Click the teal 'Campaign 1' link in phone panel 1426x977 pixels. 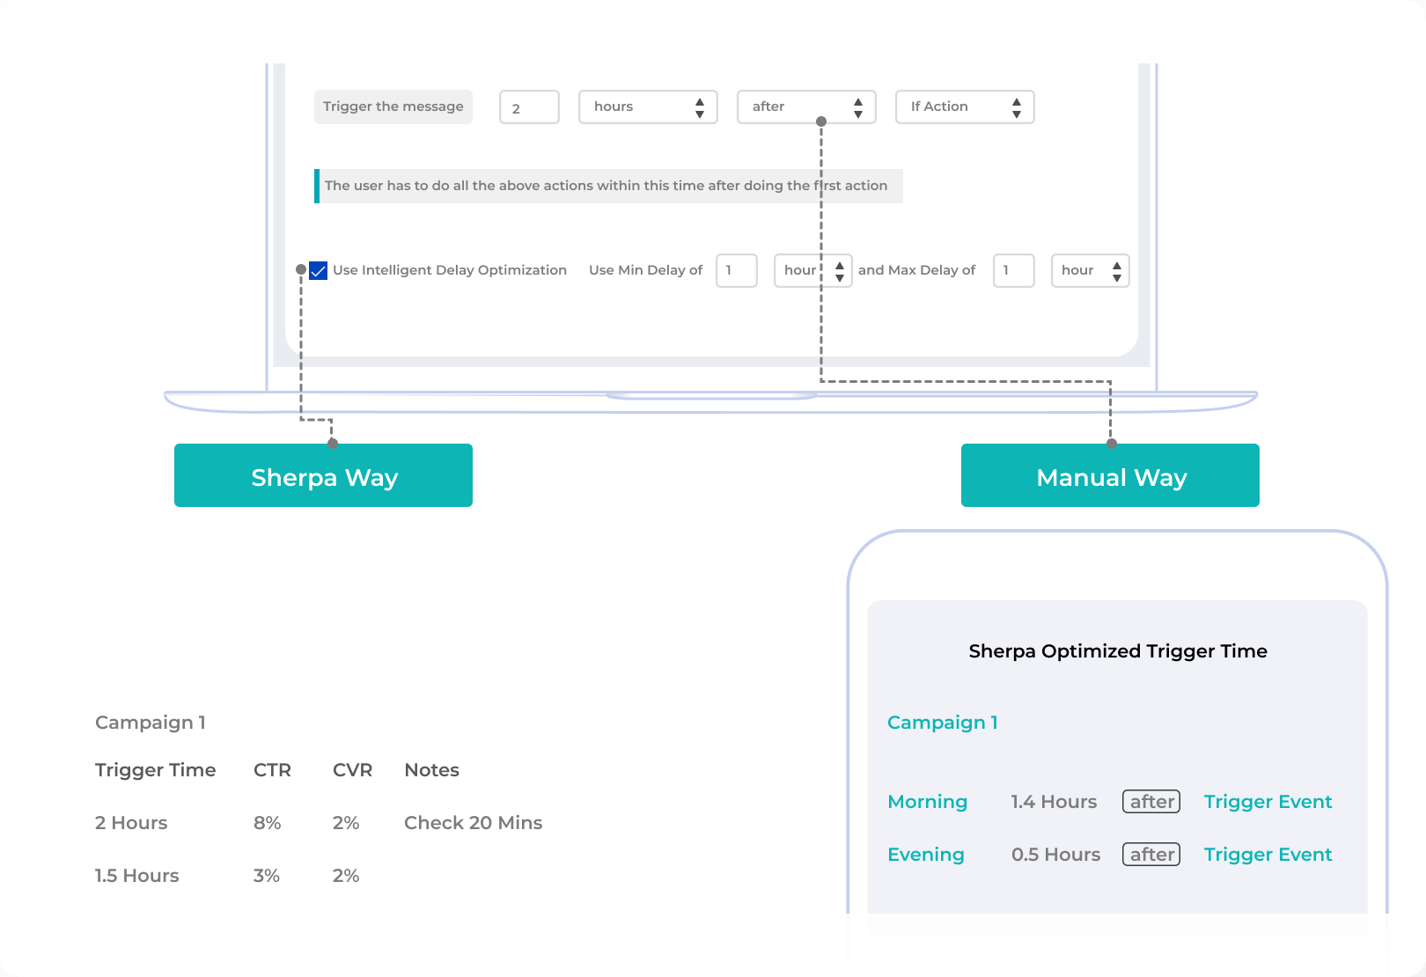tap(942, 723)
